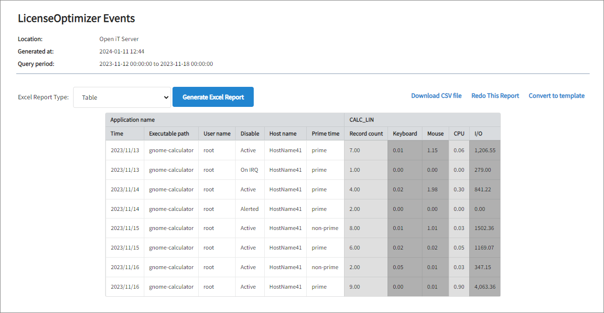Click the query period date range

pyautogui.click(x=156, y=63)
